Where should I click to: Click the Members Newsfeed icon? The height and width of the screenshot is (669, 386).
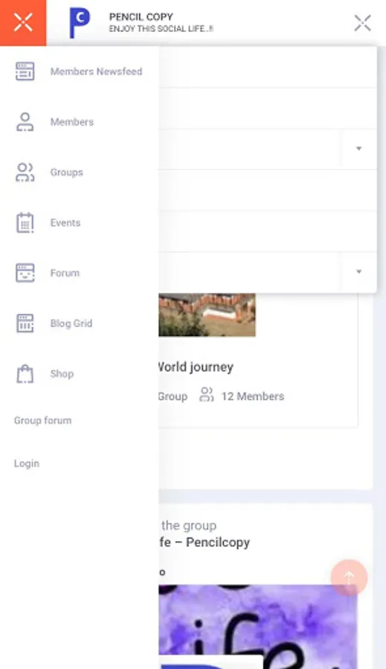pyautogui.click(x=25, y=71)
